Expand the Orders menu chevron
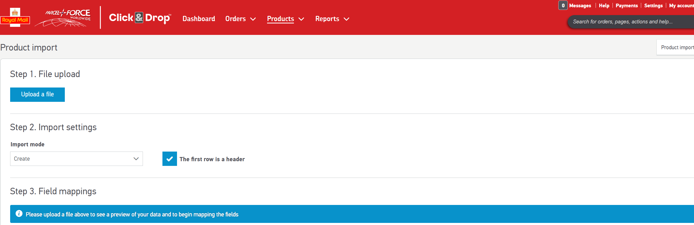 (253, 19)
